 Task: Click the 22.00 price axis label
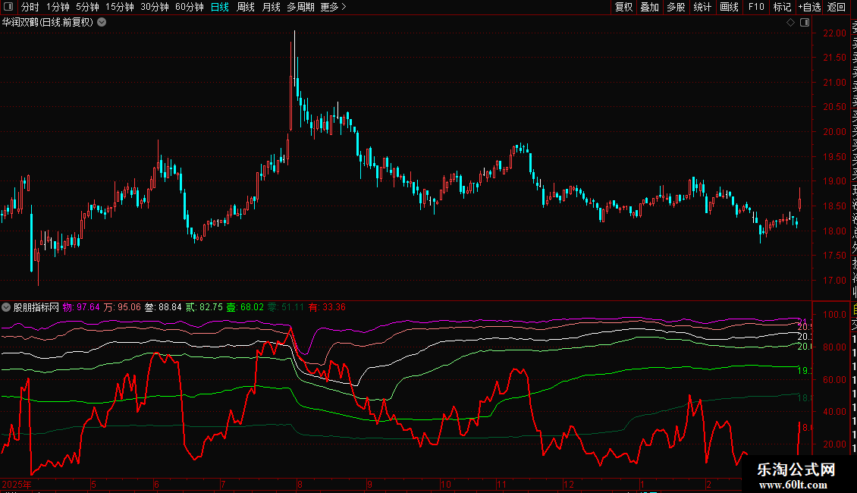[x=834, y=33]
